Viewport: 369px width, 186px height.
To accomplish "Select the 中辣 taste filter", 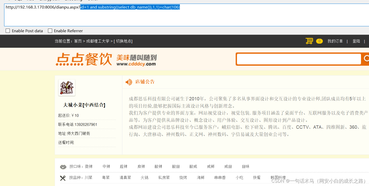I will [106, 167].
